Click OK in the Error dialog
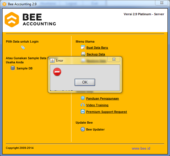 pyautogui.click(x=85, y=82)
